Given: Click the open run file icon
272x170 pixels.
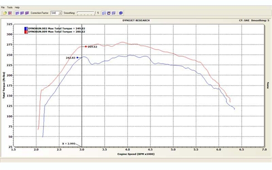Looking at the screenshot, I should pyautogui.click(x=5, y=13).
